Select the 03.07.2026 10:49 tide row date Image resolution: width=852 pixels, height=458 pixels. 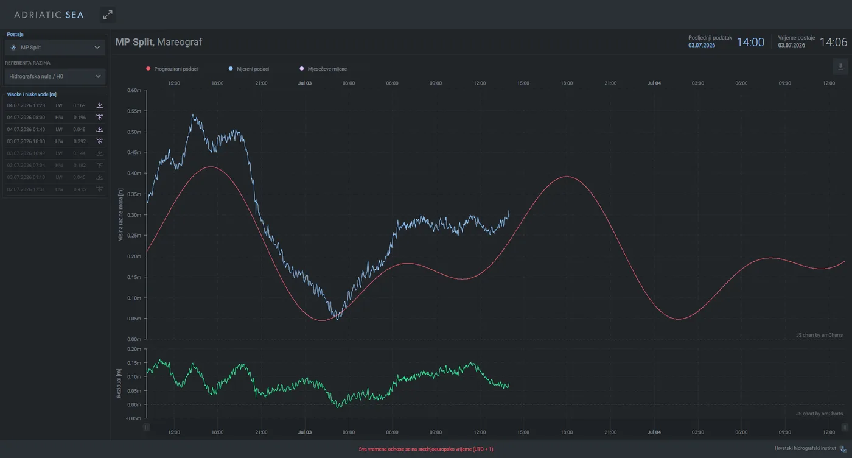[26, 153]
